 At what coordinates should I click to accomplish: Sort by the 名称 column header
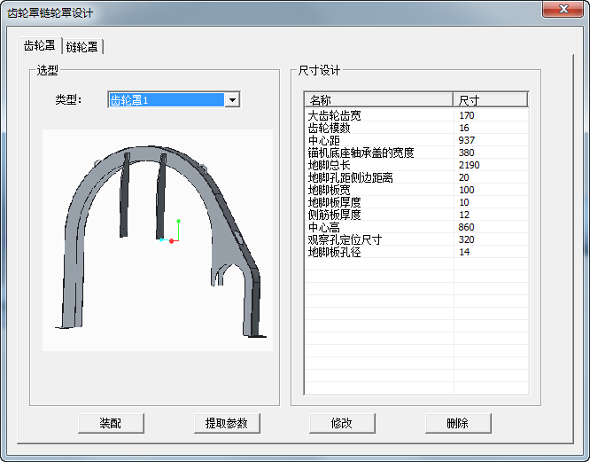pos(378,99)
